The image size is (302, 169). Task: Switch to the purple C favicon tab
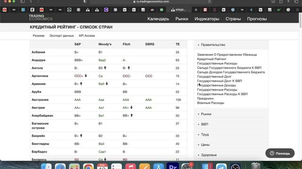(x=106, y=9)
